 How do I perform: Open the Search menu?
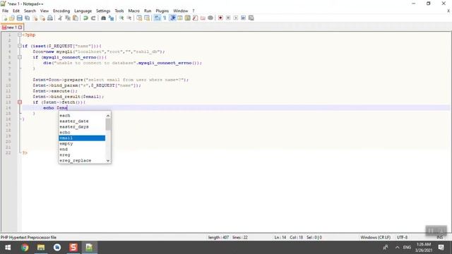coord(30,11)
